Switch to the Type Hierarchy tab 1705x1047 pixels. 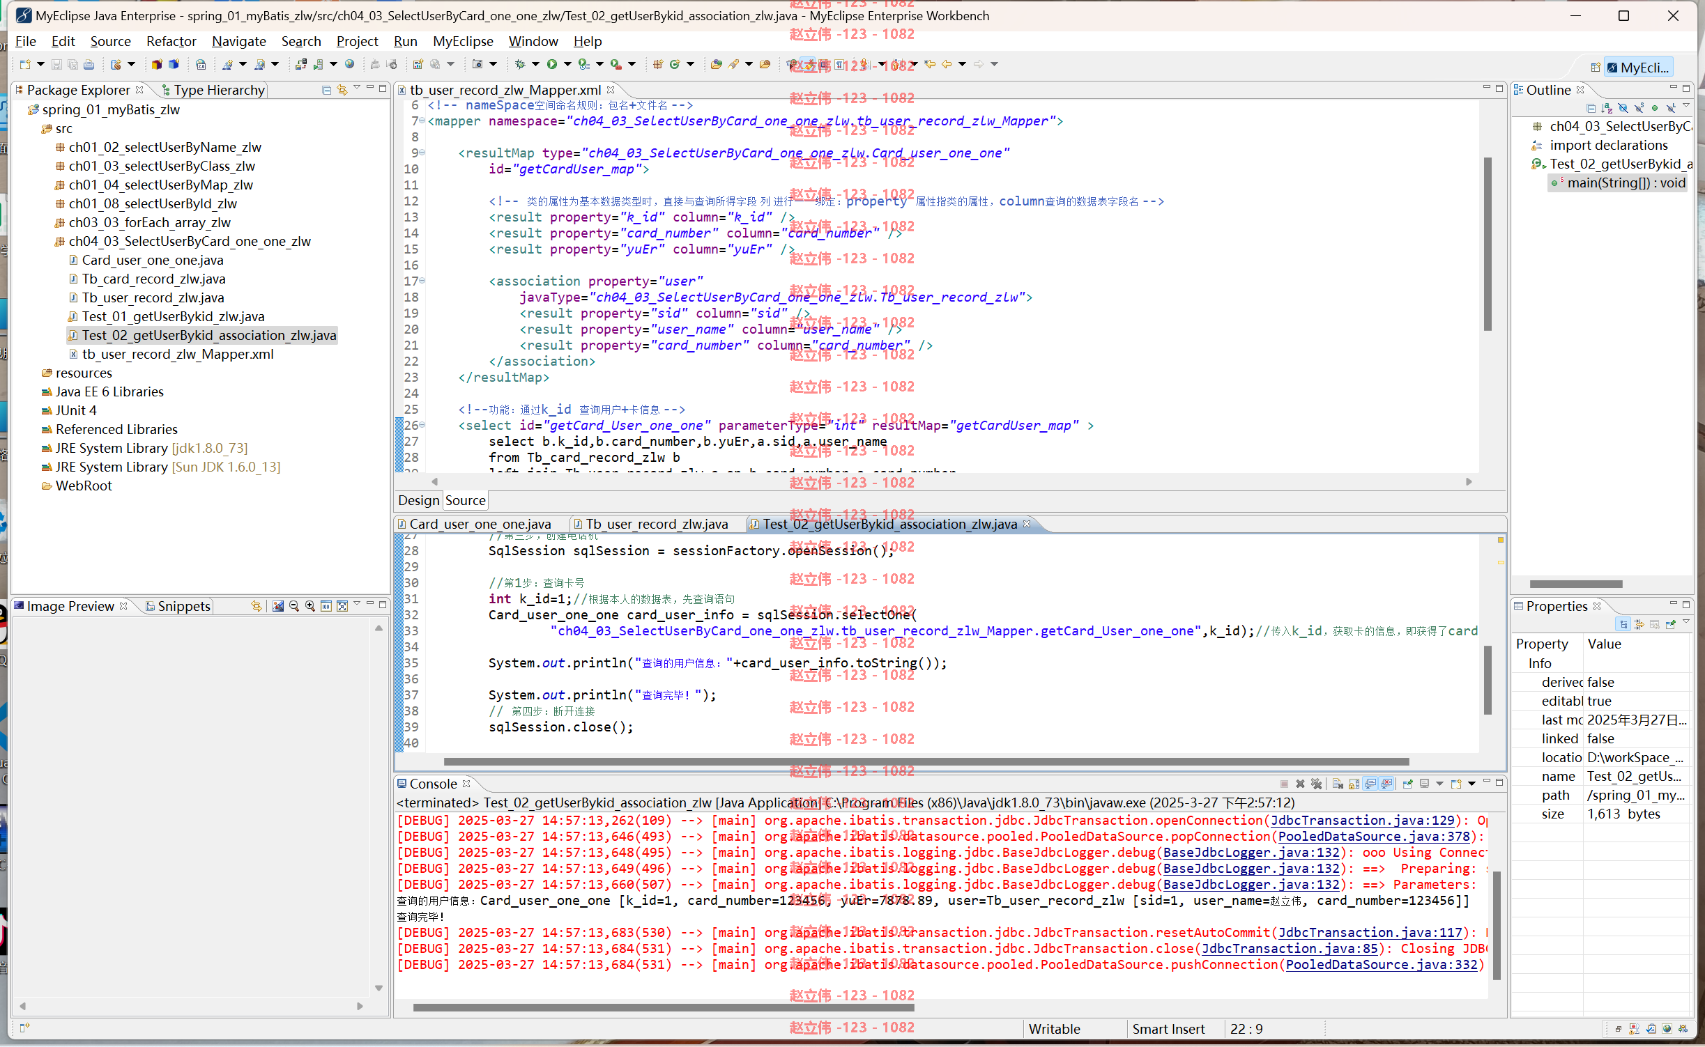(x=213, y=90)
